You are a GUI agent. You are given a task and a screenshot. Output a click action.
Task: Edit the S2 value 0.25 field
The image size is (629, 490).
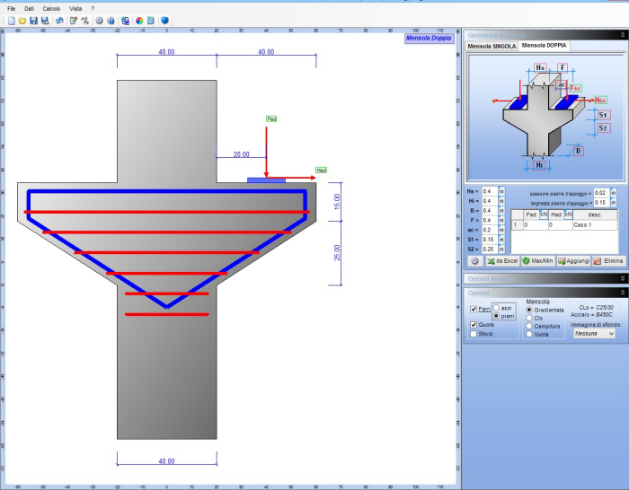[x=490, y=249]
